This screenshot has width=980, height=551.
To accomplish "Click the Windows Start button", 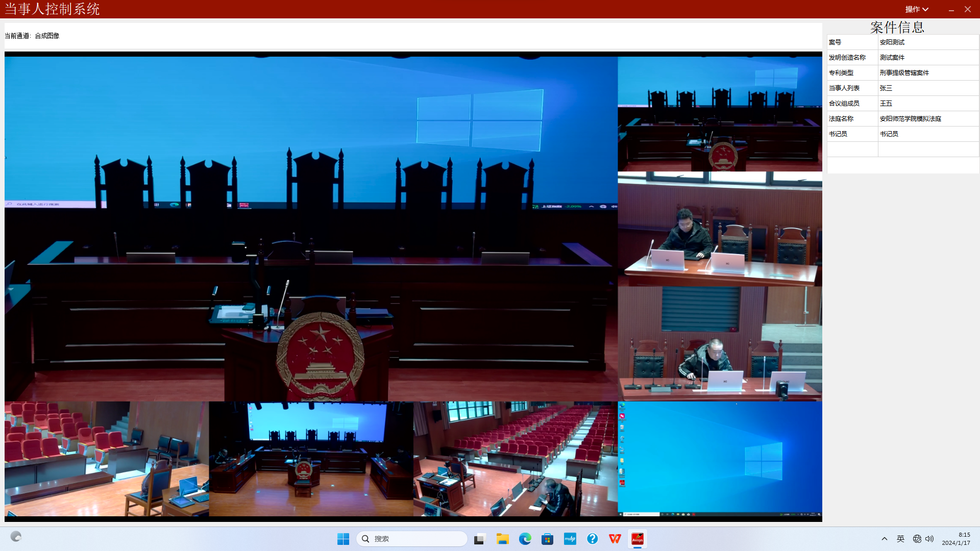I will (x=343, y=539).
